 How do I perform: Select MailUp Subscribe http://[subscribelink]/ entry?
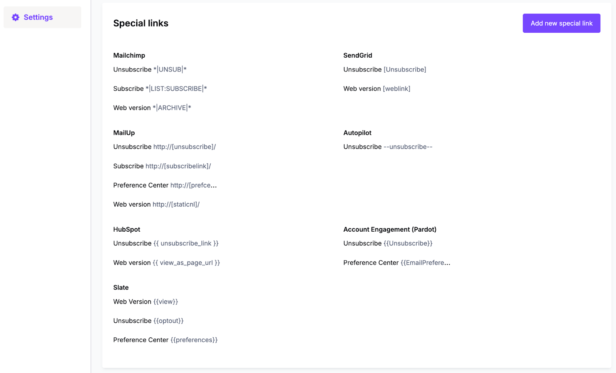(162, 166)
